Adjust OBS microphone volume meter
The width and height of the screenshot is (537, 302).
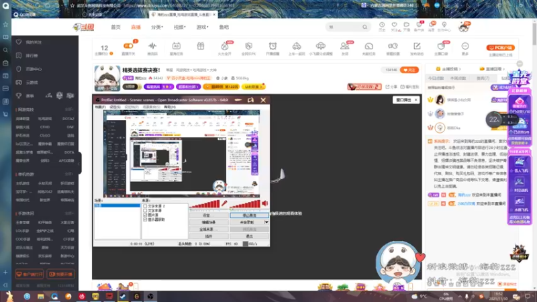205,204
